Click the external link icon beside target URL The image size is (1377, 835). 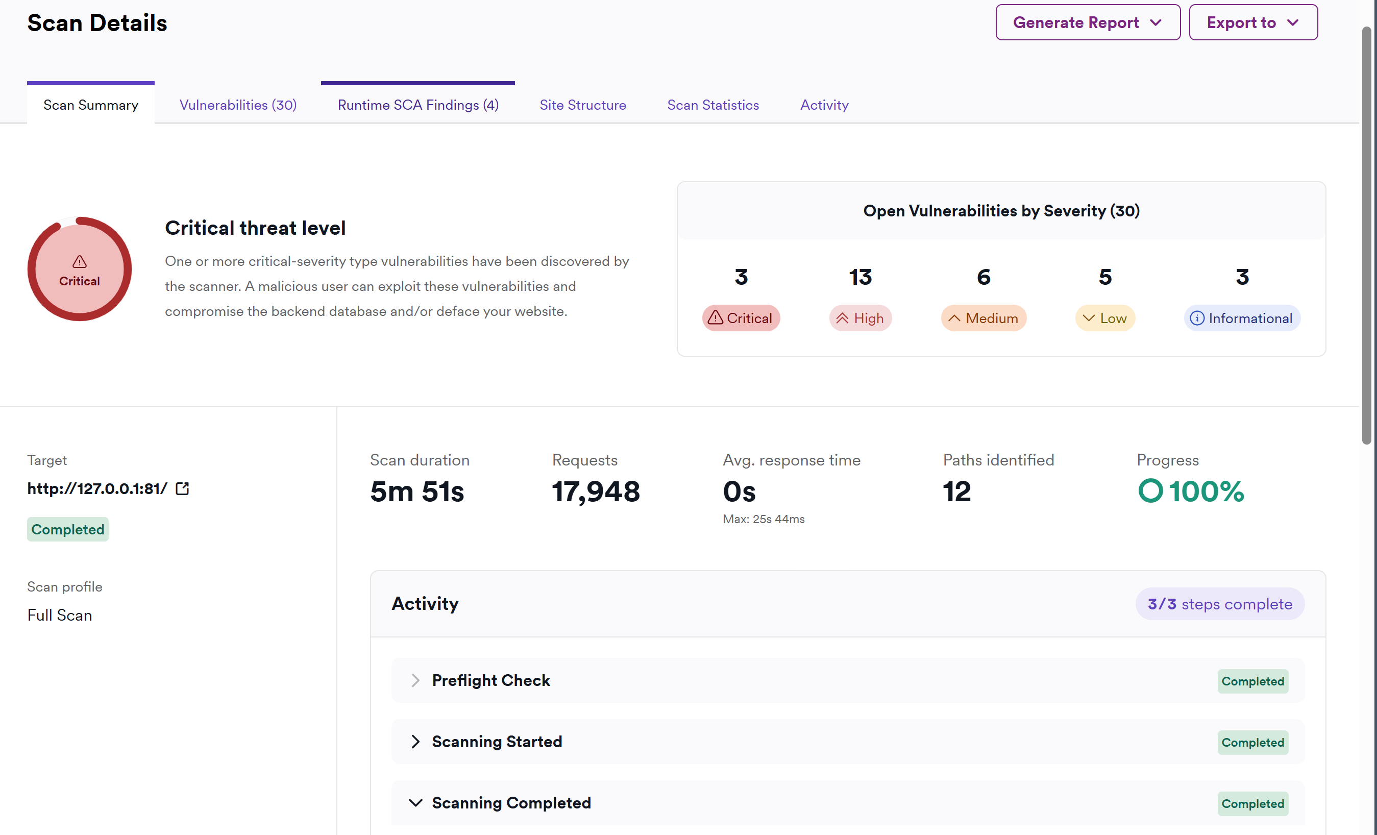[182, 488]
